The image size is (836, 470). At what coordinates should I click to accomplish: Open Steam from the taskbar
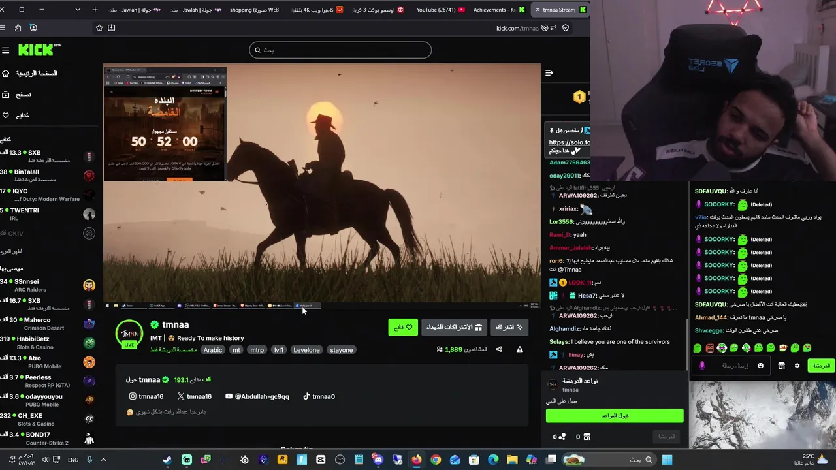167,460
